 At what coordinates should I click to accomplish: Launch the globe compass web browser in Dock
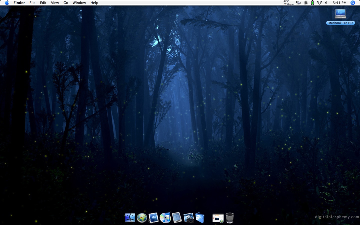142,218
